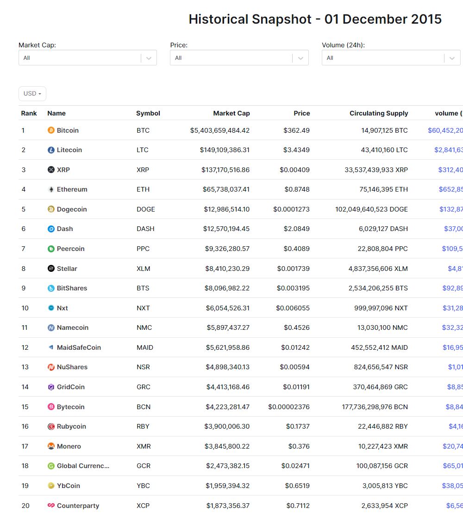Select Bitcoin market cap $5,403,659,484.42
Screen dimensions: 463x514
click(x=220, y=130)
